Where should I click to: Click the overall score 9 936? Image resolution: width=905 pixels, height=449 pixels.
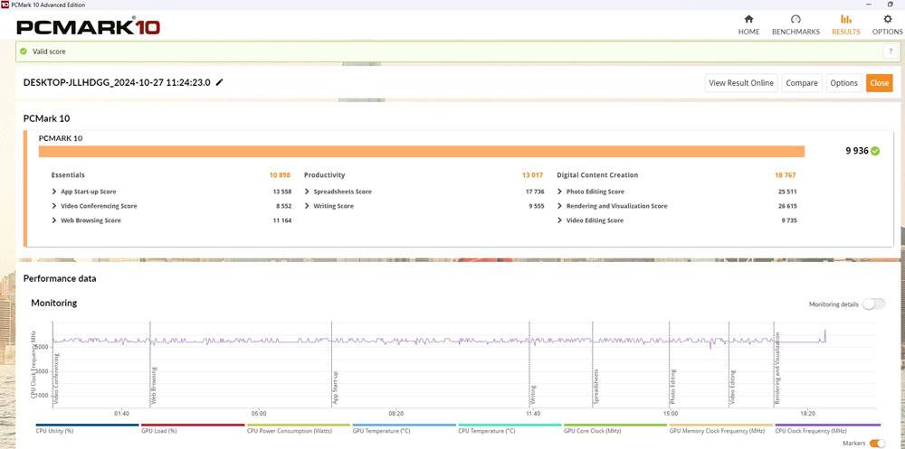point(857,151)
